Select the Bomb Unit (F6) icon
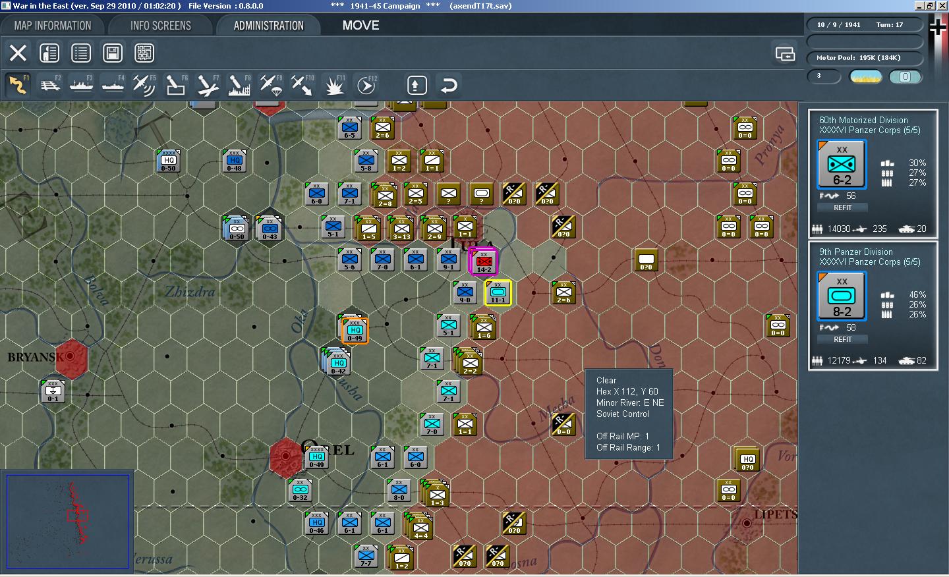The image size is (949, 577). tap(176, 85)
